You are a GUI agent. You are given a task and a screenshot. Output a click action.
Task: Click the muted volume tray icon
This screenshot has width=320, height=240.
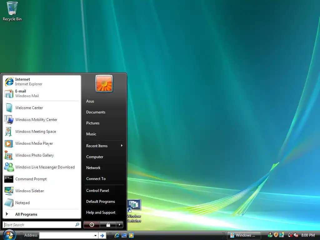pos(296,235)
